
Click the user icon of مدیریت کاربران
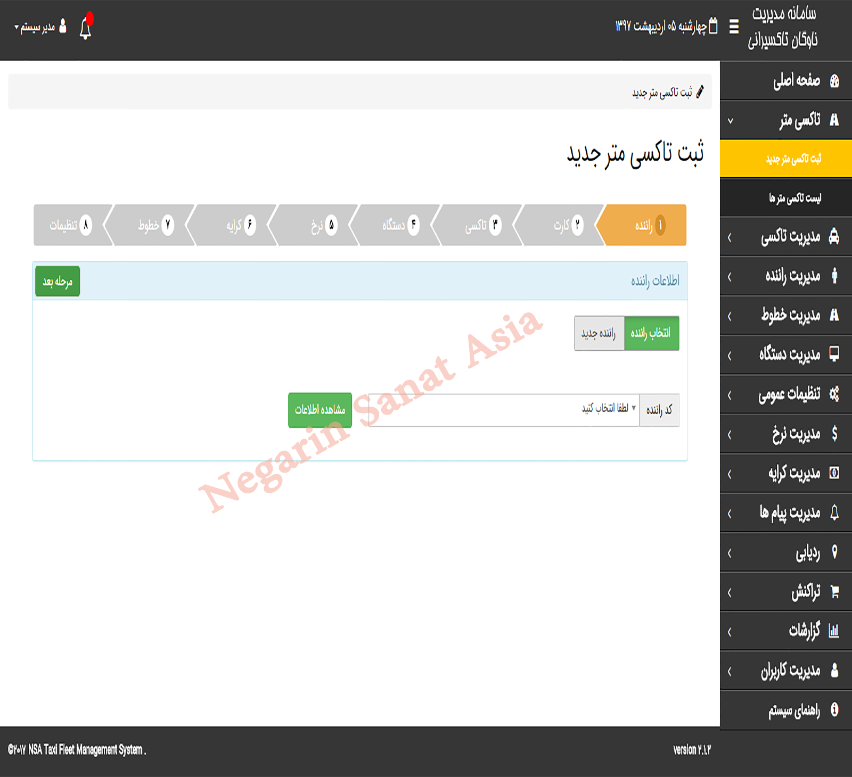[x=834, y=671]
